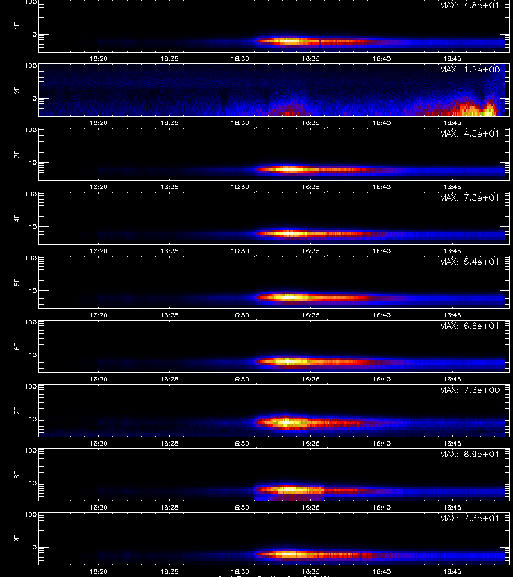
Task: Select the MAX: 6.6e+01 readout
Action: click(469, 326)
